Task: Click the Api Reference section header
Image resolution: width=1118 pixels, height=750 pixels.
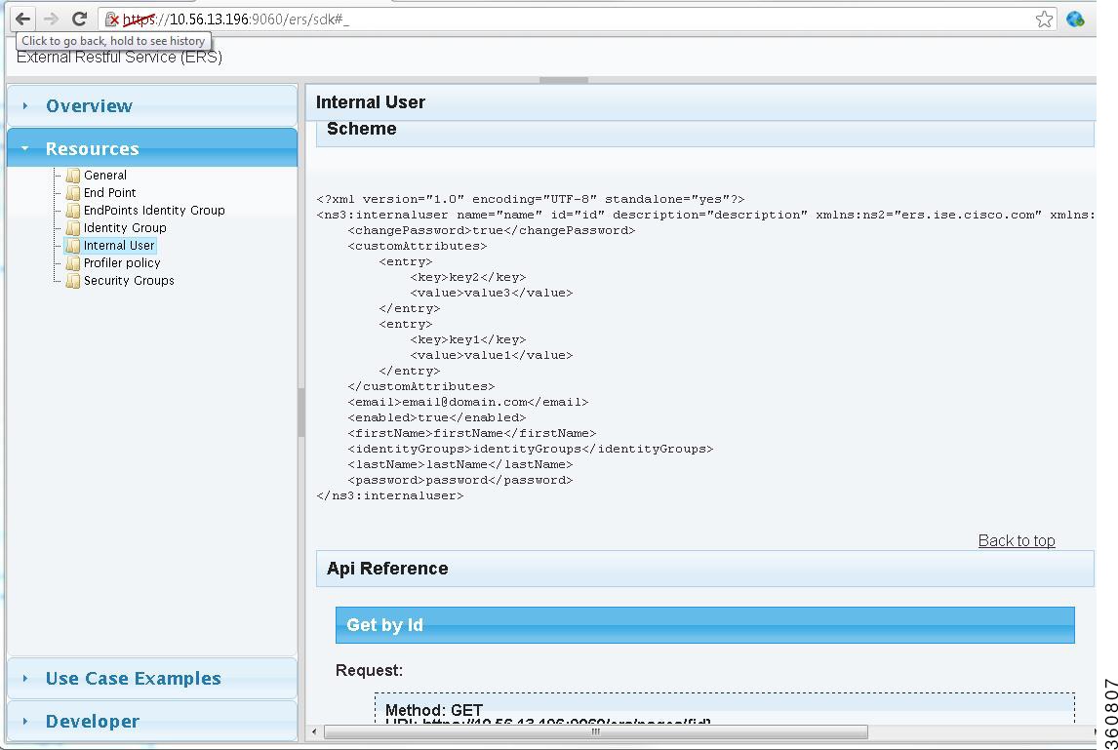Action: (704, 569)
